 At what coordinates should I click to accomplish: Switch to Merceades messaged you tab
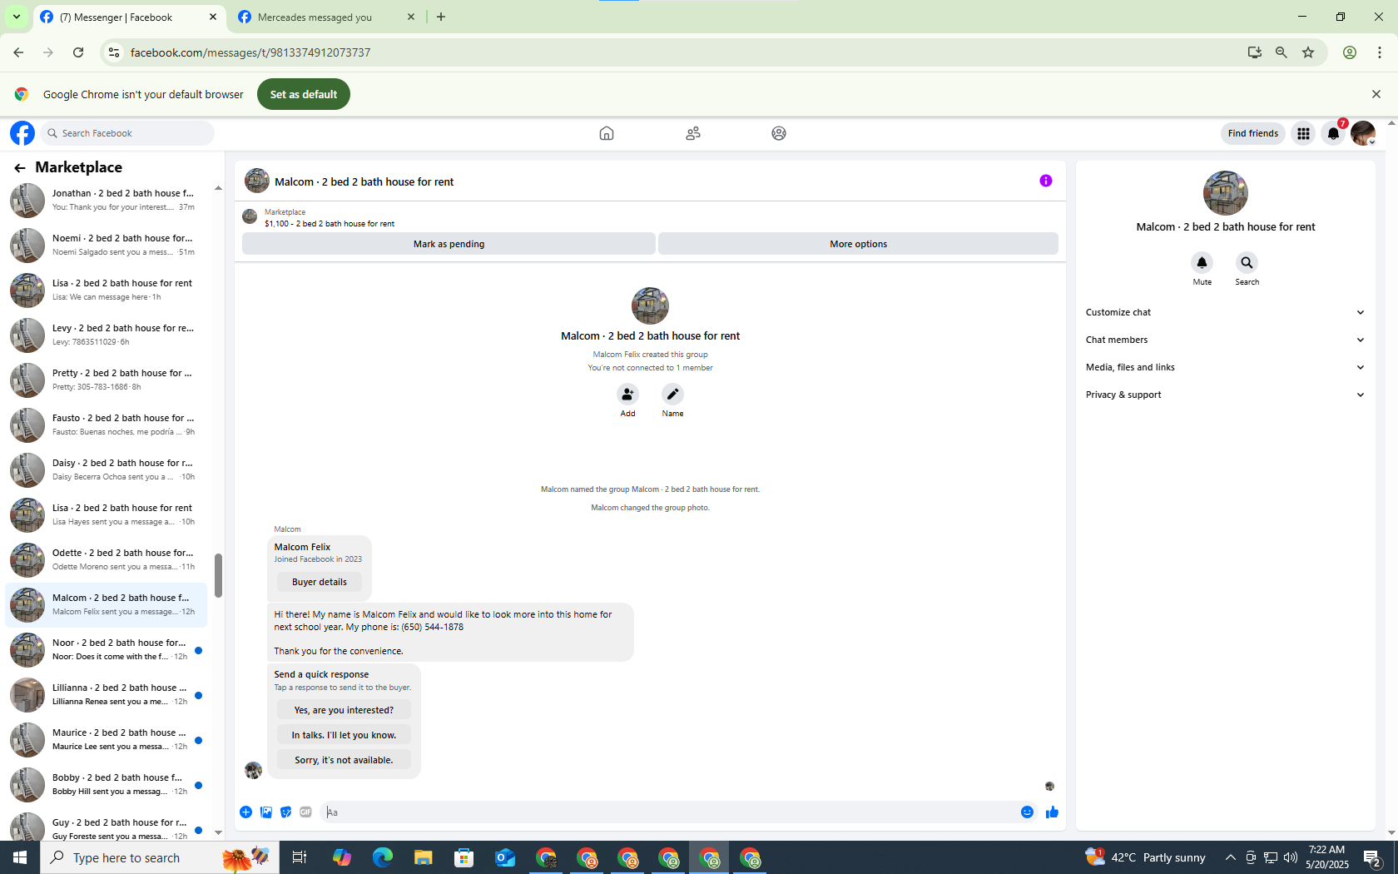[315, 17]
